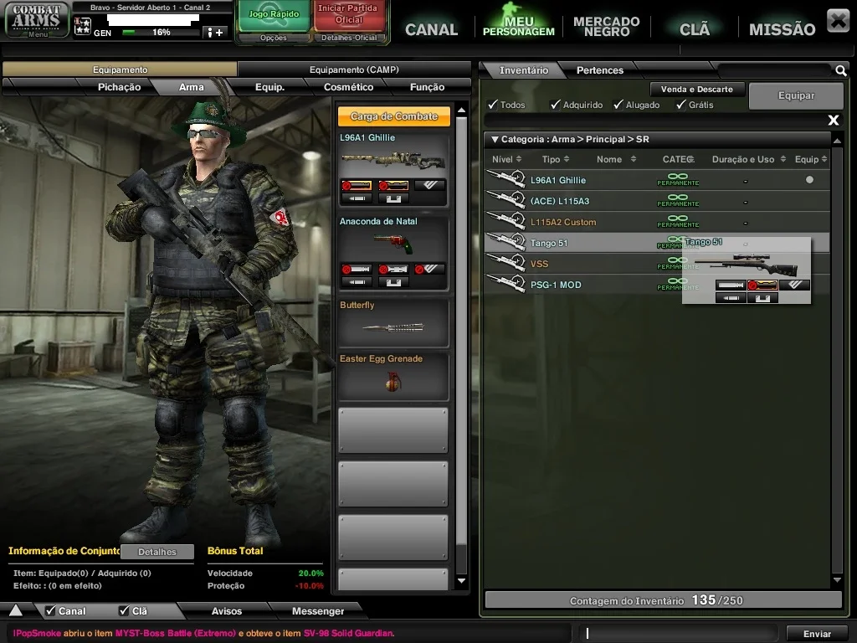The height and width of the screenshot is (643, 857).
Task: Focus the inventory search field
Action: [x=776, y=70]
